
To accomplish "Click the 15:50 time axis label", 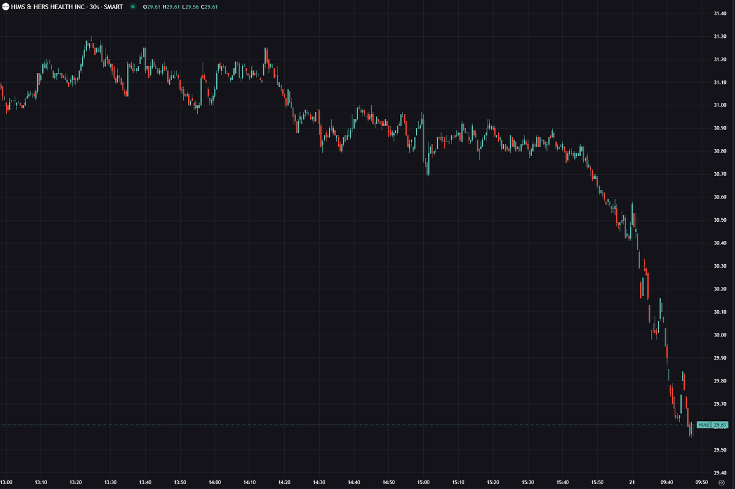I will (x=598, y=482).
